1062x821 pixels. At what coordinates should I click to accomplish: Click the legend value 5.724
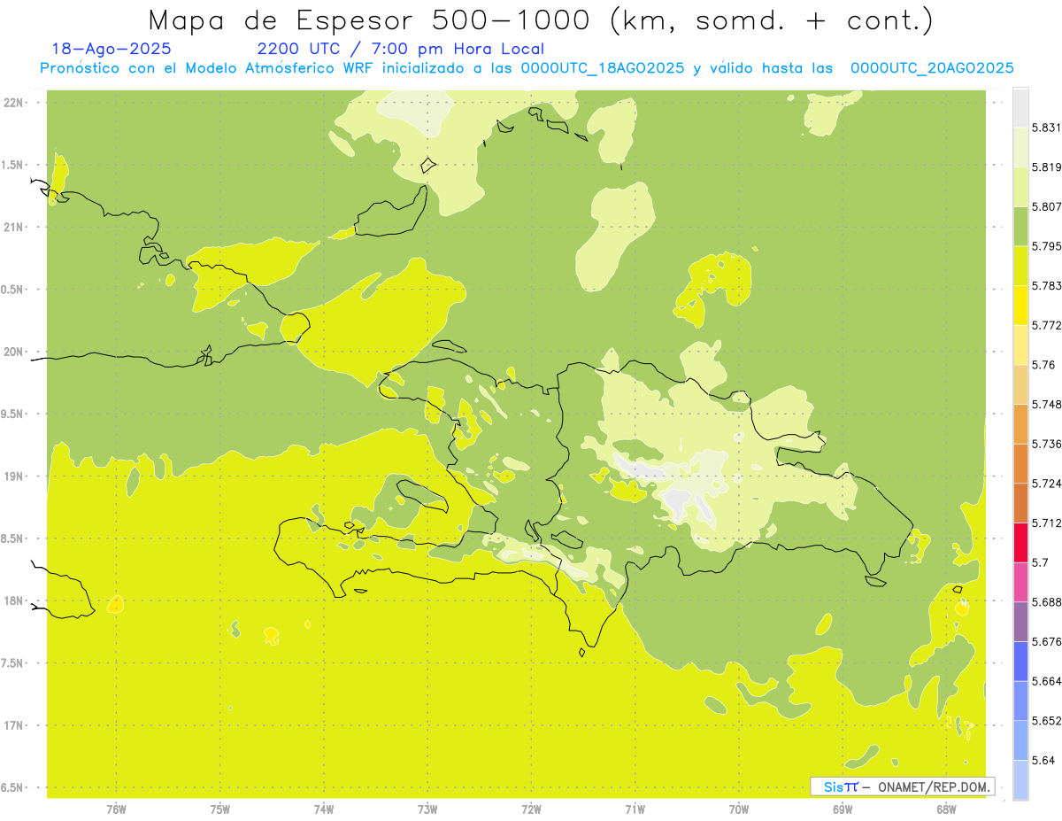click(x=1046, y=484)
